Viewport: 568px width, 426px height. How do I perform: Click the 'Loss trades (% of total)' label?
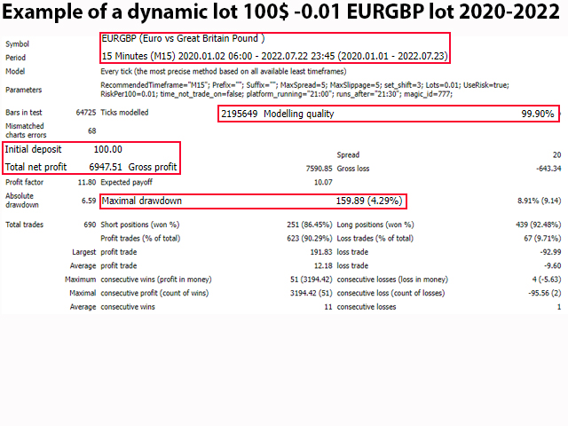375,239
